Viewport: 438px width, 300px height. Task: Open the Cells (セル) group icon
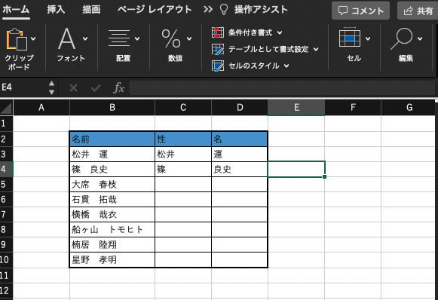[350, 37]
